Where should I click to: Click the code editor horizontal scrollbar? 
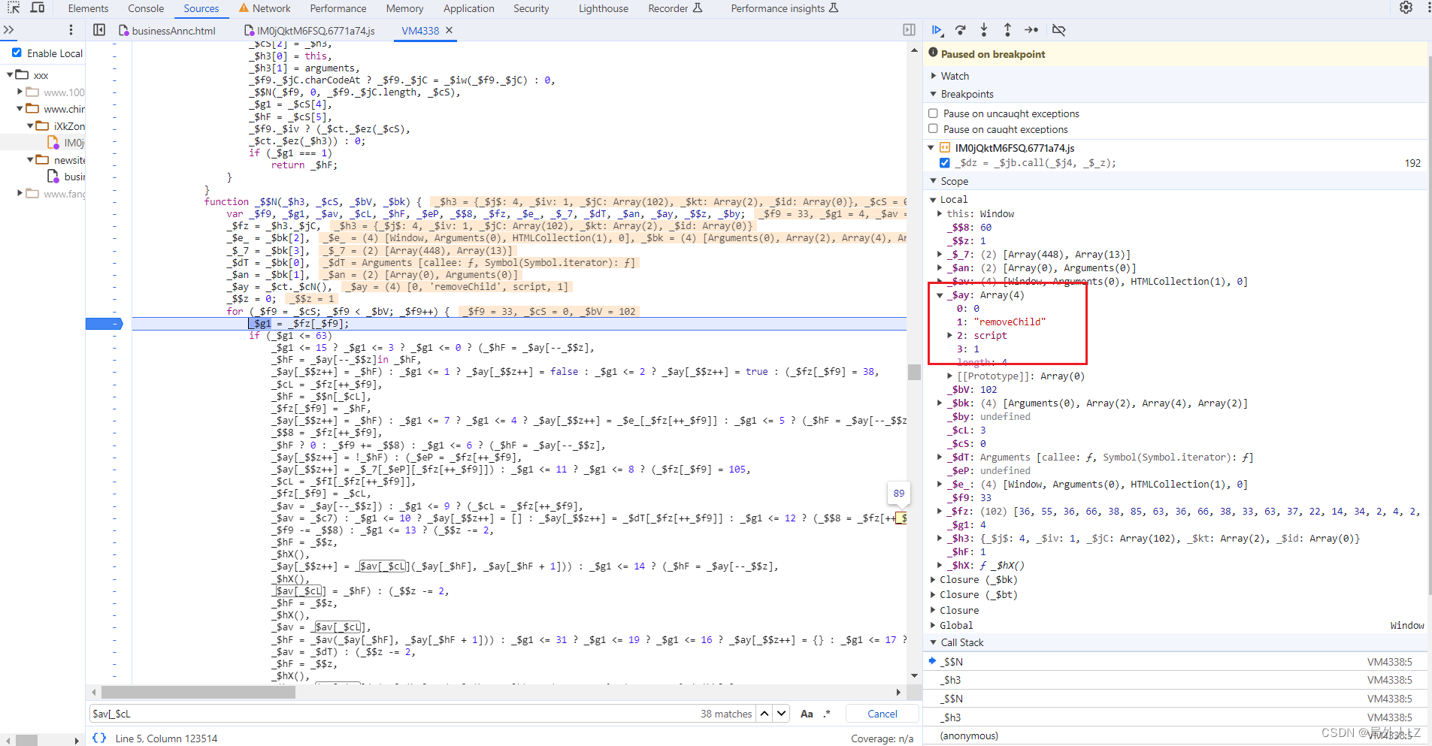198,692
